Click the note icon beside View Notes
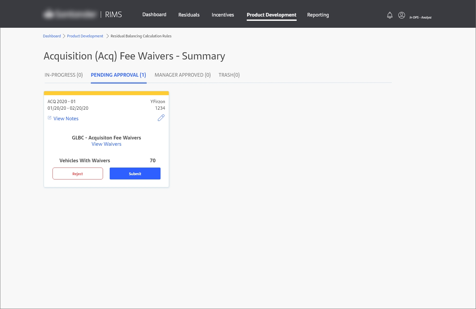476x309 pixels. [50, 118]
